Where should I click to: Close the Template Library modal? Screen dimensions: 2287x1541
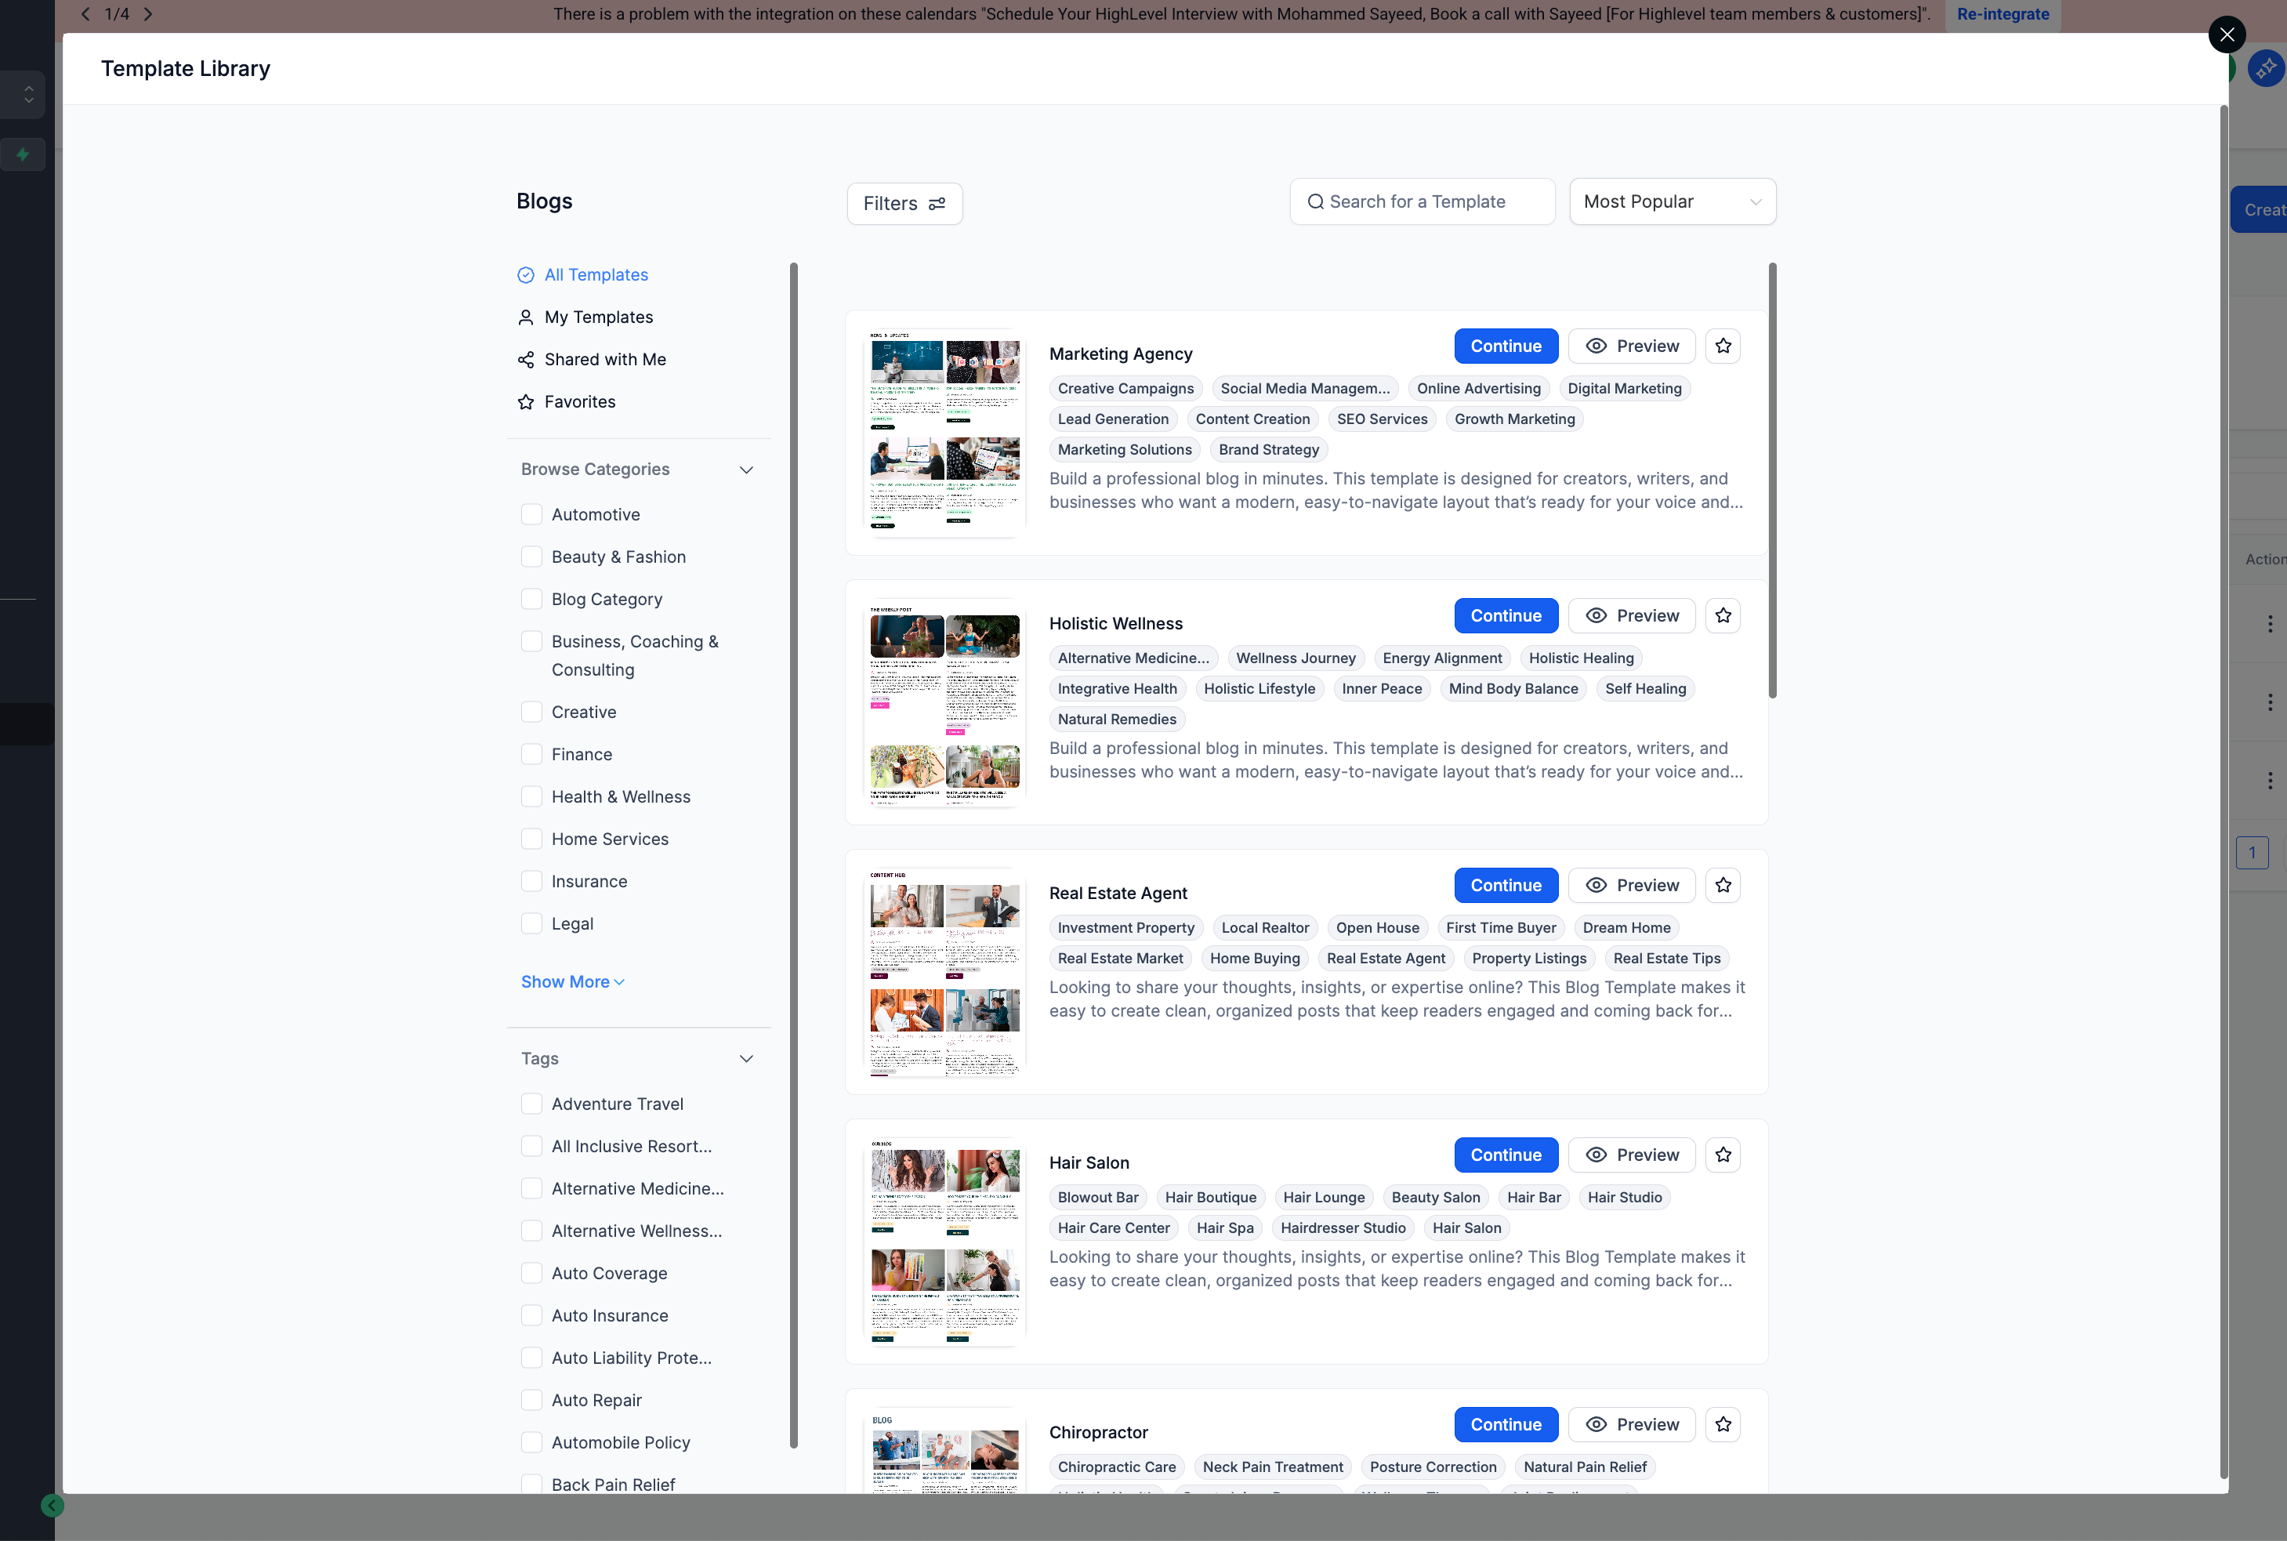[x=2226, y=34]
